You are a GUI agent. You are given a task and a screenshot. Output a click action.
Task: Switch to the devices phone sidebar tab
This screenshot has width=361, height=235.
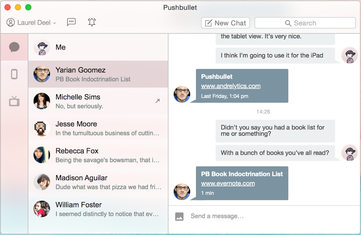pyautogui.click(x=14, y=74)
